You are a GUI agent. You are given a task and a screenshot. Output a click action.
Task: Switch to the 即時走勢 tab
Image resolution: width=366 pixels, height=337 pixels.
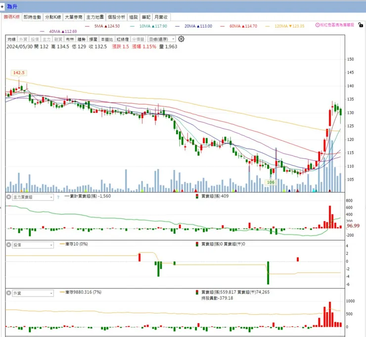(32, 17)
